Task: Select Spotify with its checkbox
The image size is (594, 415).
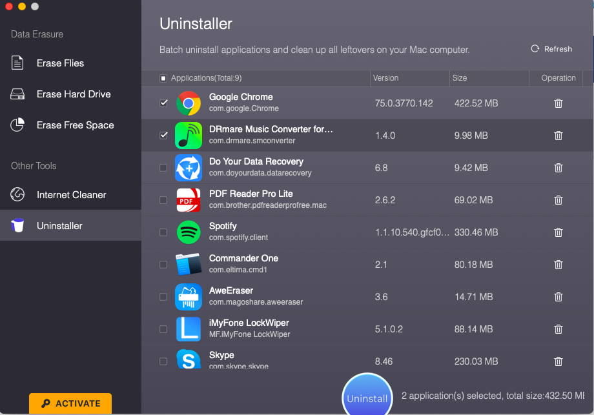Action: click(163, 232)
